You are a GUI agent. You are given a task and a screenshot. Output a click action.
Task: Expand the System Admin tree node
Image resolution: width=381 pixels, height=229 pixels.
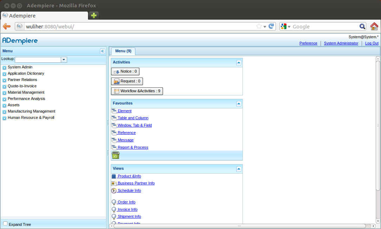pos(4,68)
